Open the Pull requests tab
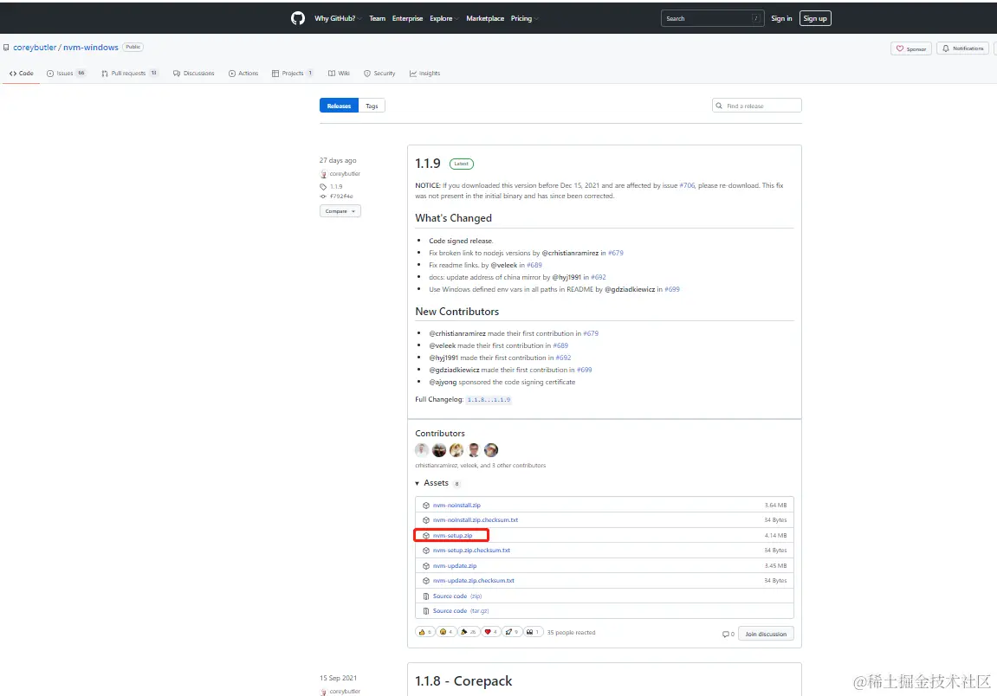 click(x=130, y=73)
